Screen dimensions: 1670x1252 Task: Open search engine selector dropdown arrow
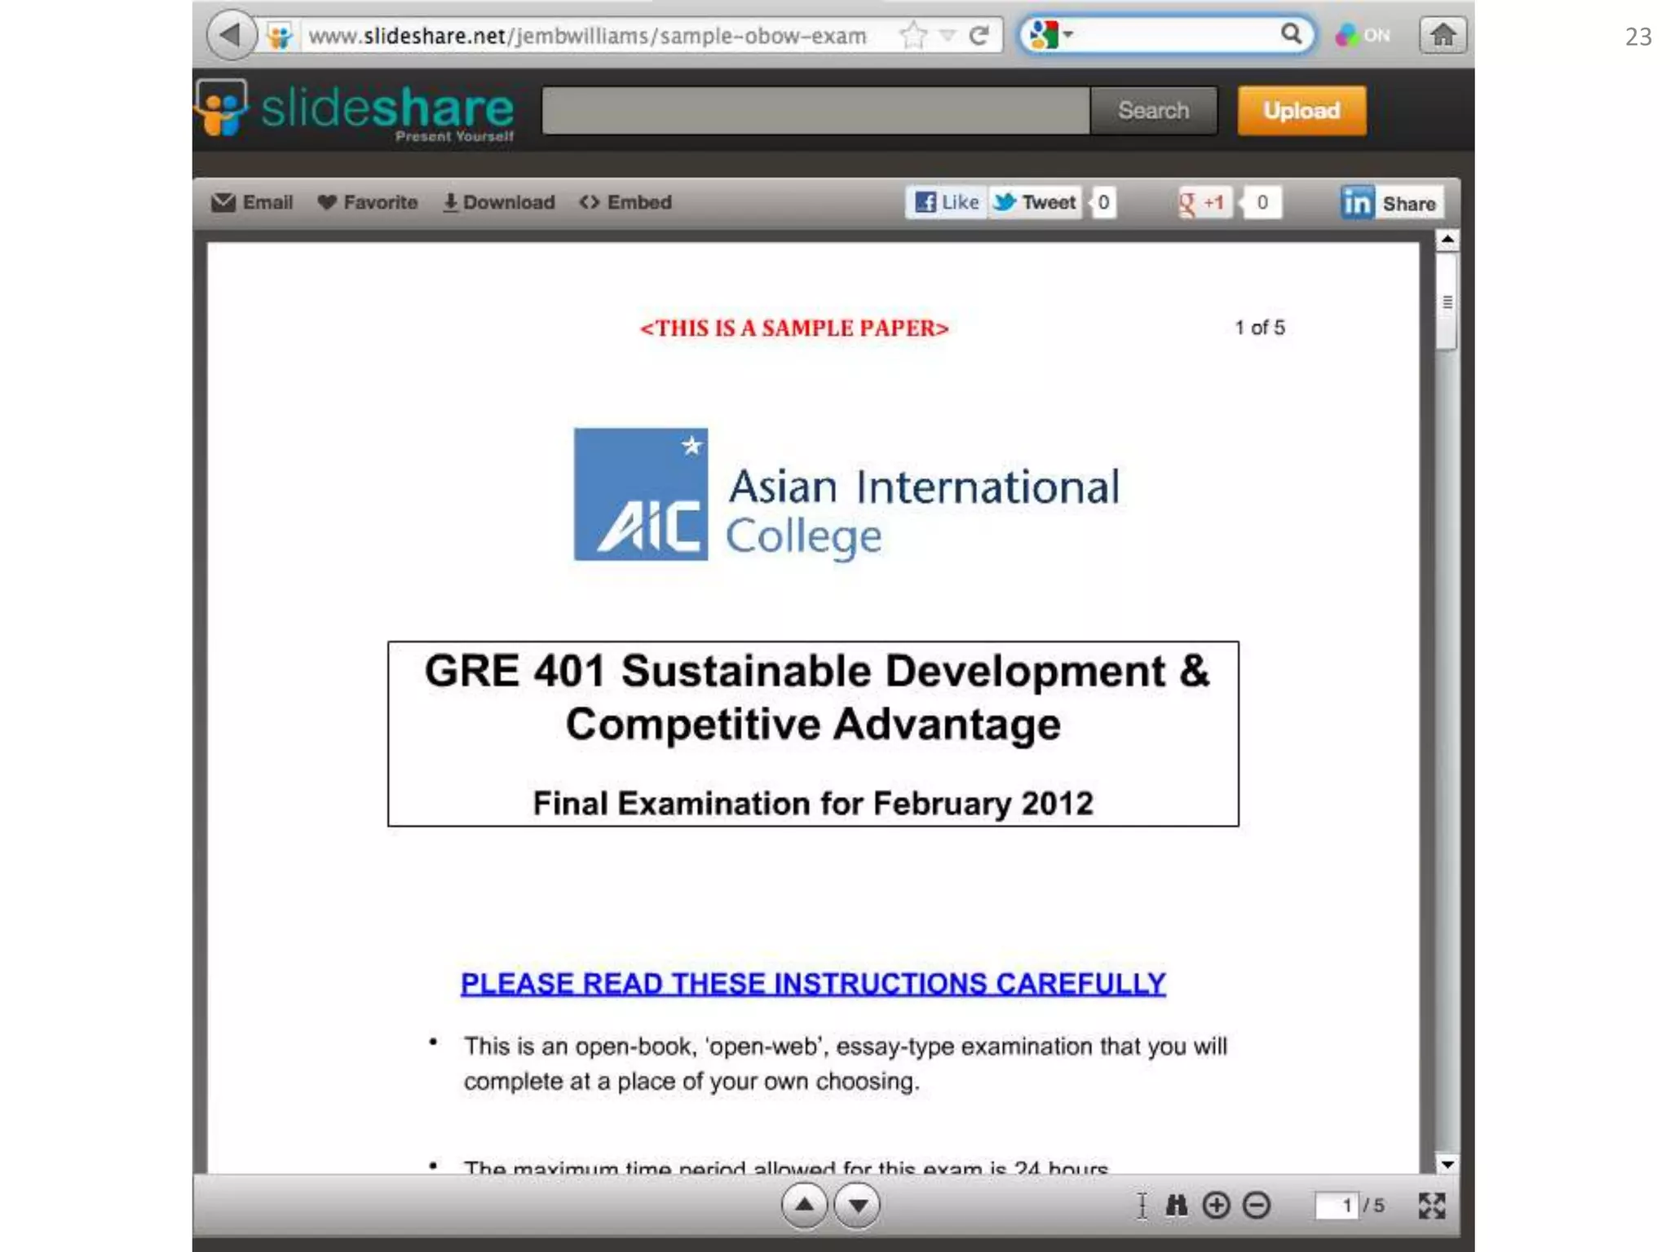[1068, 35]
